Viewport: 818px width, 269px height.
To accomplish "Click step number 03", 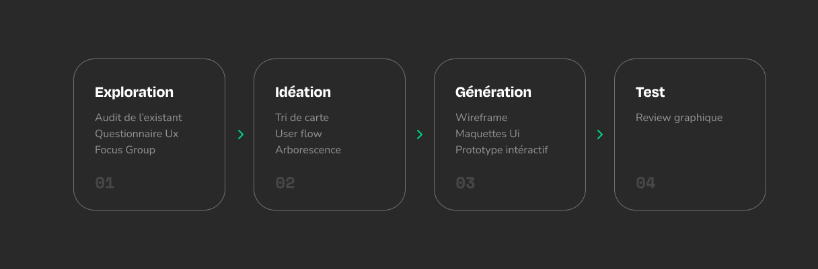I will click(466, 183).
